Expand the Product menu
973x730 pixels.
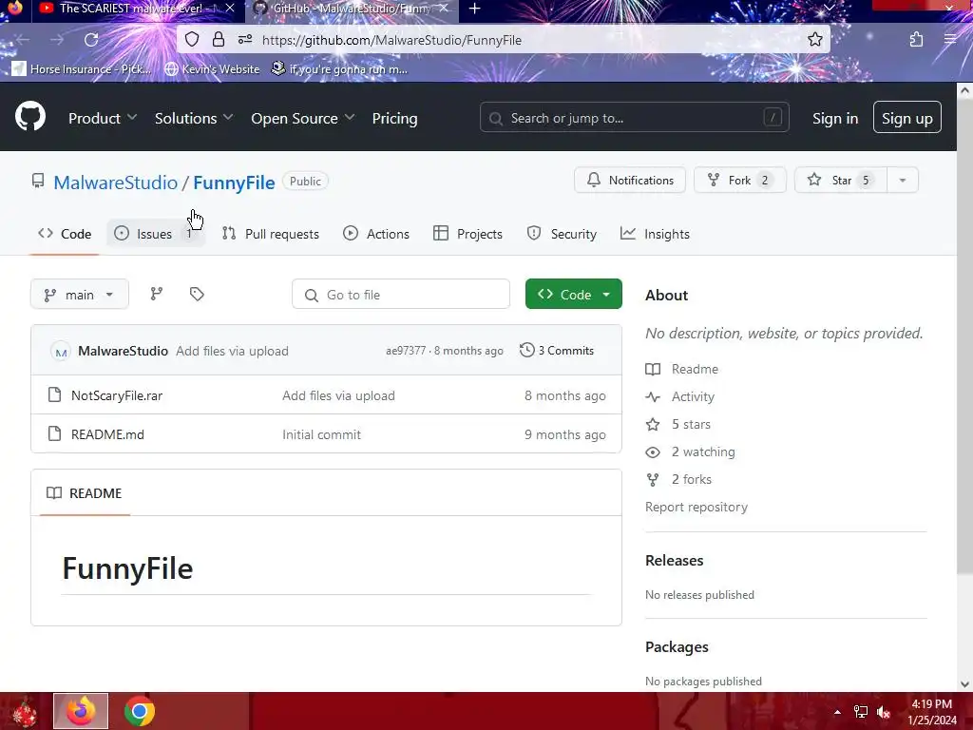point(103,118)
